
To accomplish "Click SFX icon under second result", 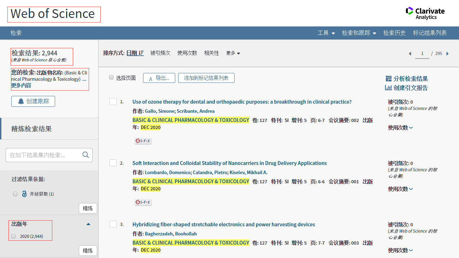I will [143, 202].
